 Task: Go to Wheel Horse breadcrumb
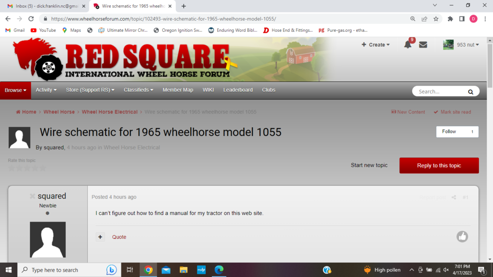pos(59,112)
